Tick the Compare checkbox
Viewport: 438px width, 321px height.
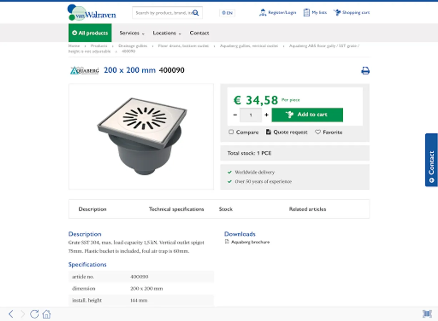point(231,132)
